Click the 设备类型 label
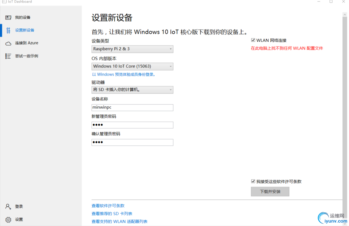Viewport: 349px width, 226px height. tap(100, 41)
